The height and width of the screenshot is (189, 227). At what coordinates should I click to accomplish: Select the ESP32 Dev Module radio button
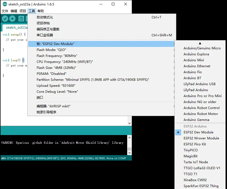click(178, 132)
